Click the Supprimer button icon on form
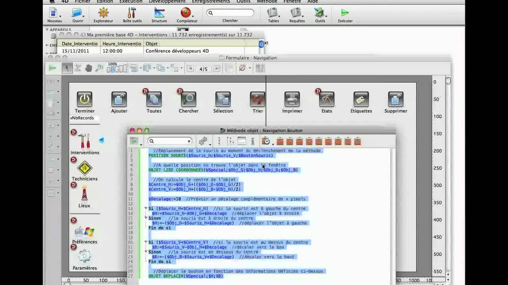 [x=396, y=99]
